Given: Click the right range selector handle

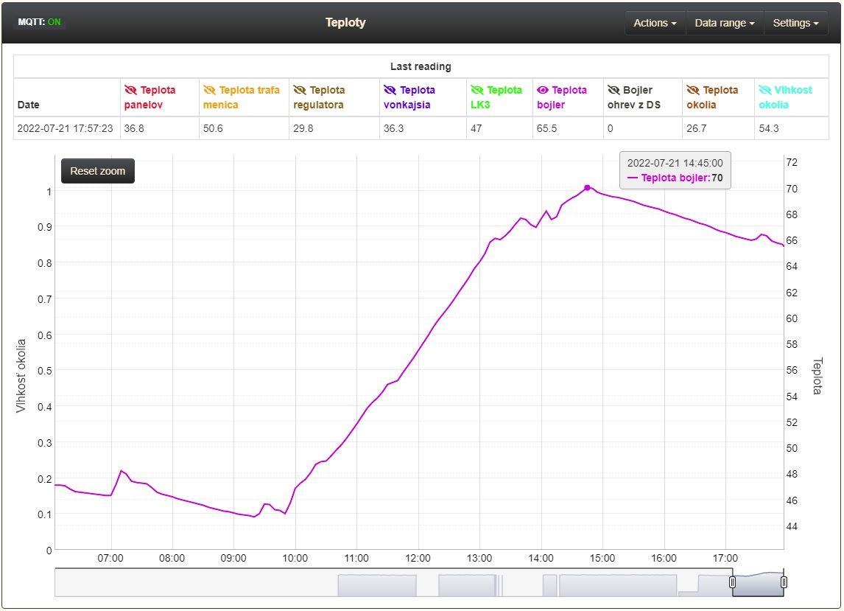Looking at the screenshot, I should point(784,582).
